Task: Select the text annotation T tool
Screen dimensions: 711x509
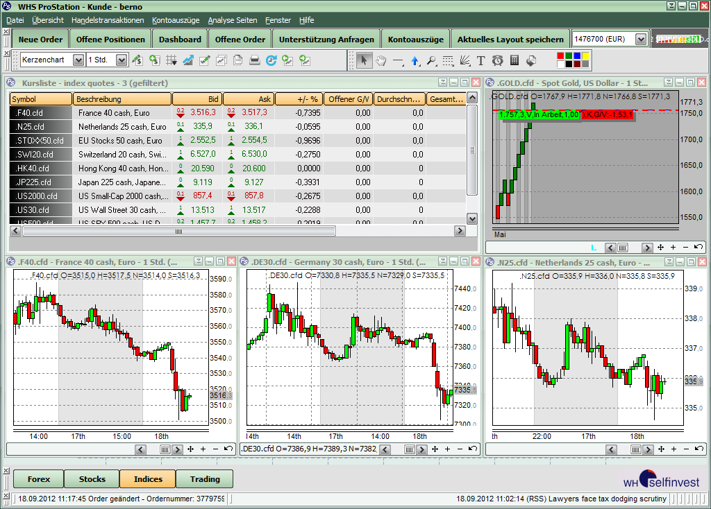Action: [481, 60]
